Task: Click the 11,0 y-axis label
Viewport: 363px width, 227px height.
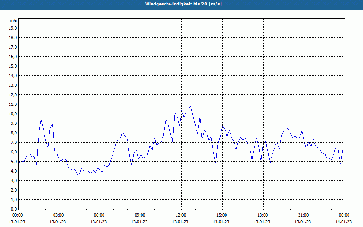Action: click(13, 104)
